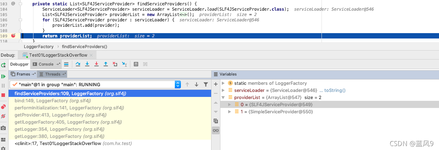Open the thread selector dropdown
Viewport: 439px width, 150px height.
tap(178, 84)
